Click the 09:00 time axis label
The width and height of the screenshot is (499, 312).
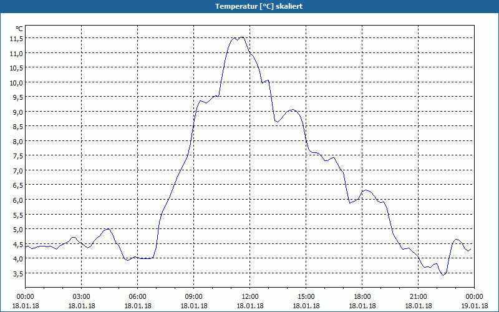[194, 297]
